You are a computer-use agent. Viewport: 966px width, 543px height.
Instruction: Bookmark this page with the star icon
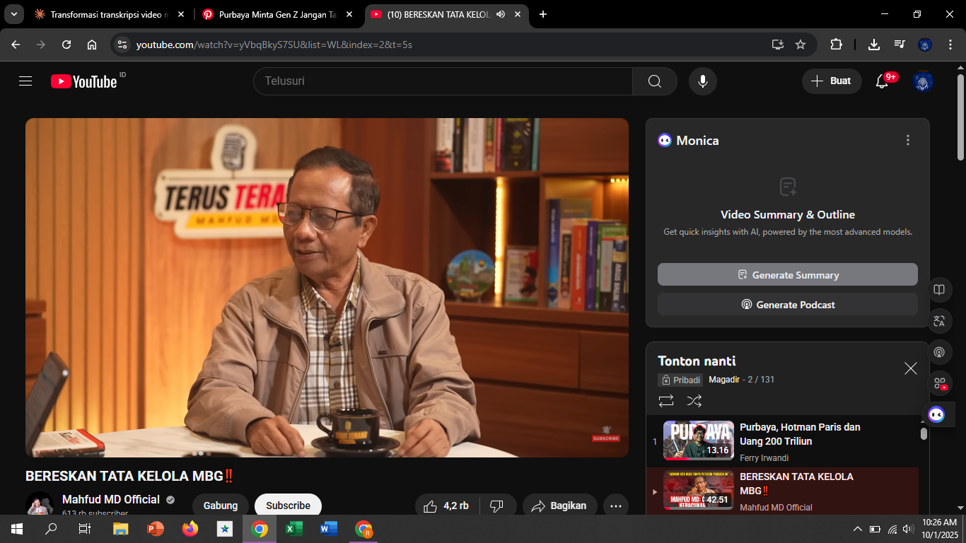click(801, 45)
